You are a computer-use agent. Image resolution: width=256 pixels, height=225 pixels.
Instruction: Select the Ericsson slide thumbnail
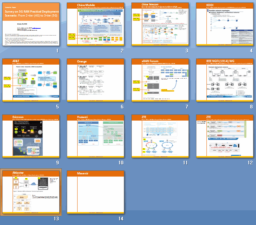(31, 136)
